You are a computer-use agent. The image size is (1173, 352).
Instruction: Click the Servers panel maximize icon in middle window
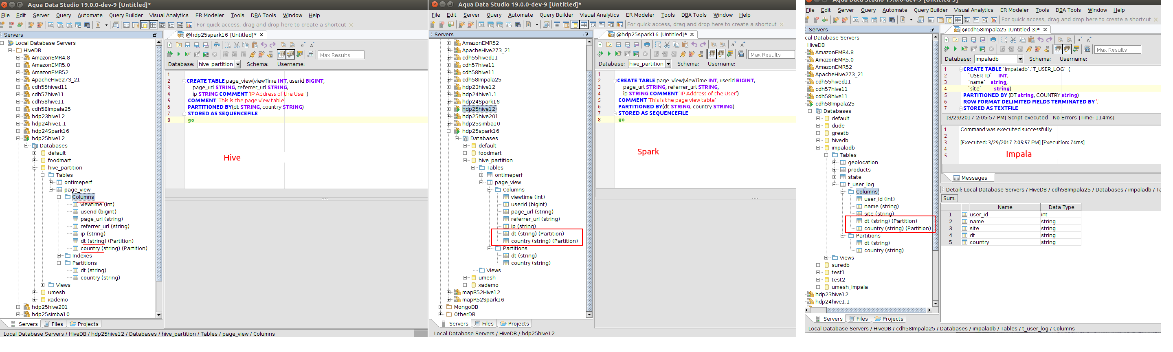point(586,35)
